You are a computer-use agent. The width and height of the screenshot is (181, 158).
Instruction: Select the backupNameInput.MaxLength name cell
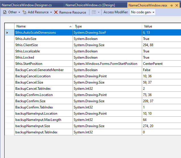click(43, 119)
